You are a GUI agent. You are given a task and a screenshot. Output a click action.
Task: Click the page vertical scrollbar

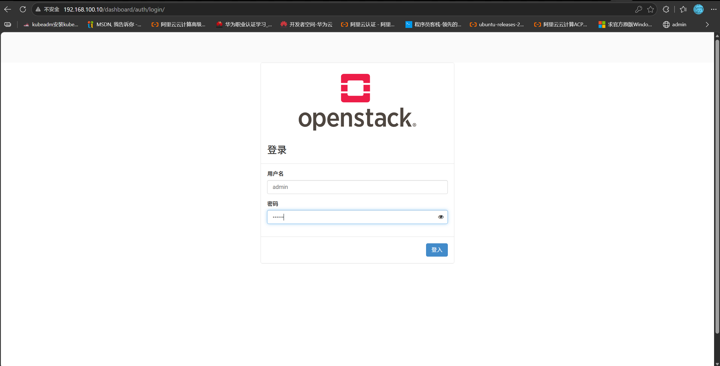pyautogui.click(x=717, y=186)
